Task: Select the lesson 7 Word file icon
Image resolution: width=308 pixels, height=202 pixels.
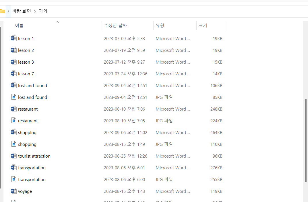Action: (13, 74)
